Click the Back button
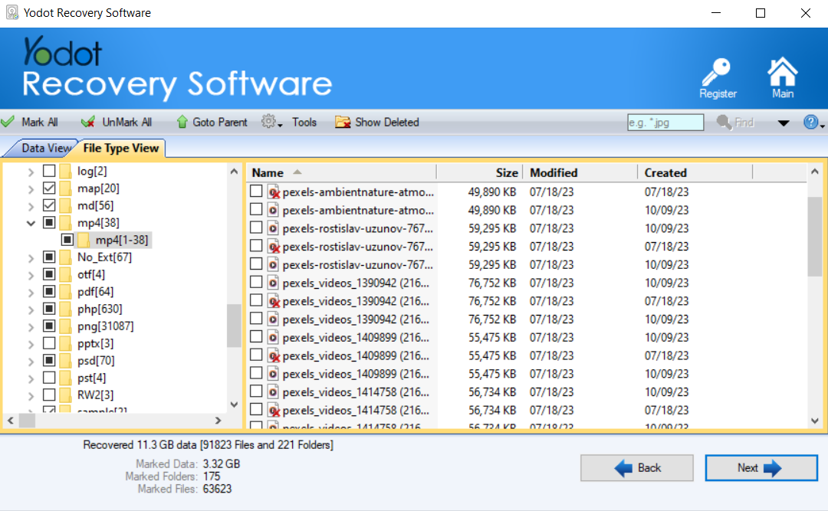 [x=636, y=467]
